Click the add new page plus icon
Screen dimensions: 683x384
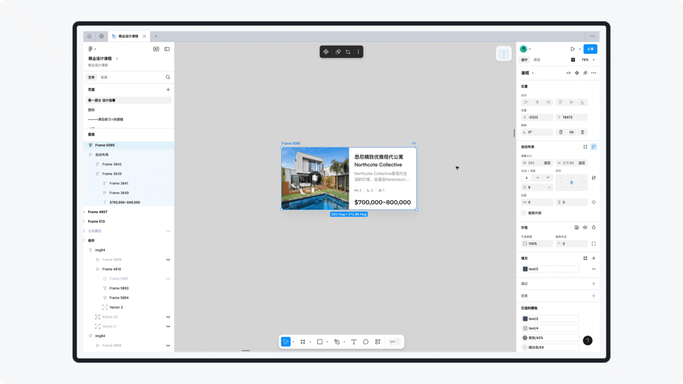tap(168, 90)
